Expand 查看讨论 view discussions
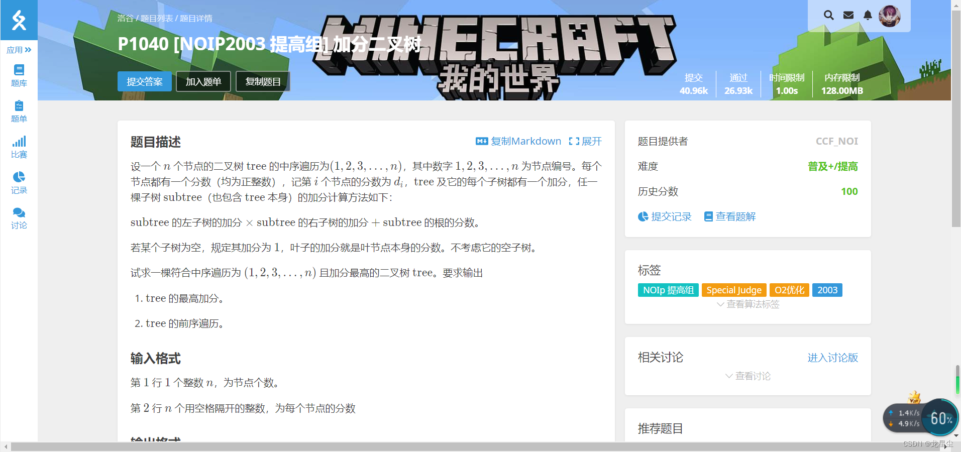The height and width of the screenshot is (452, 961). click(x=748, y=376)
